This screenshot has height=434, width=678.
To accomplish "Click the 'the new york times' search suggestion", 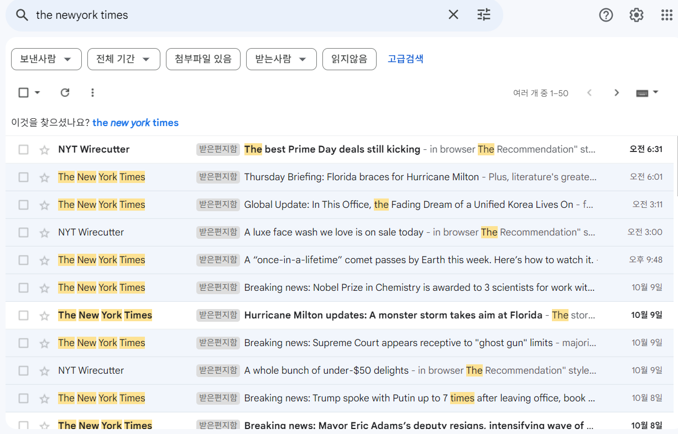I will tap(135, 123).
